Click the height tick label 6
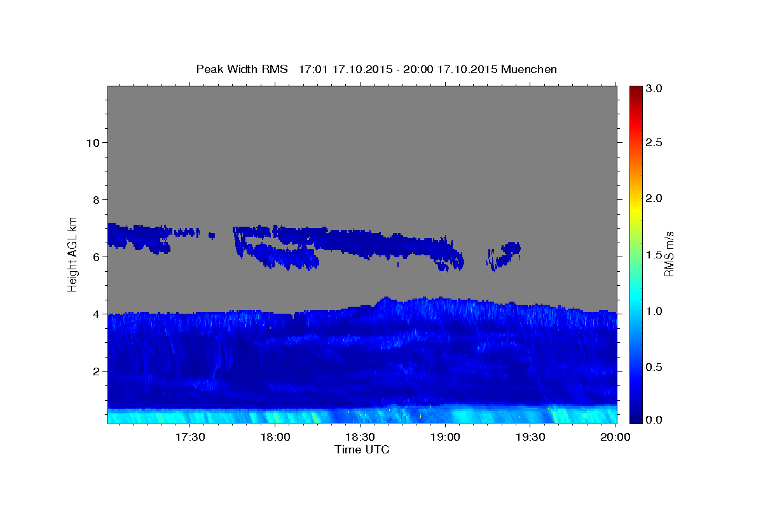763x508 pixels. pyautogui.click(x=95, y=257)
